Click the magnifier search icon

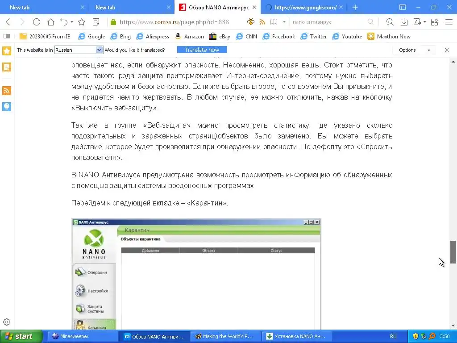click(x=370, y=22)
